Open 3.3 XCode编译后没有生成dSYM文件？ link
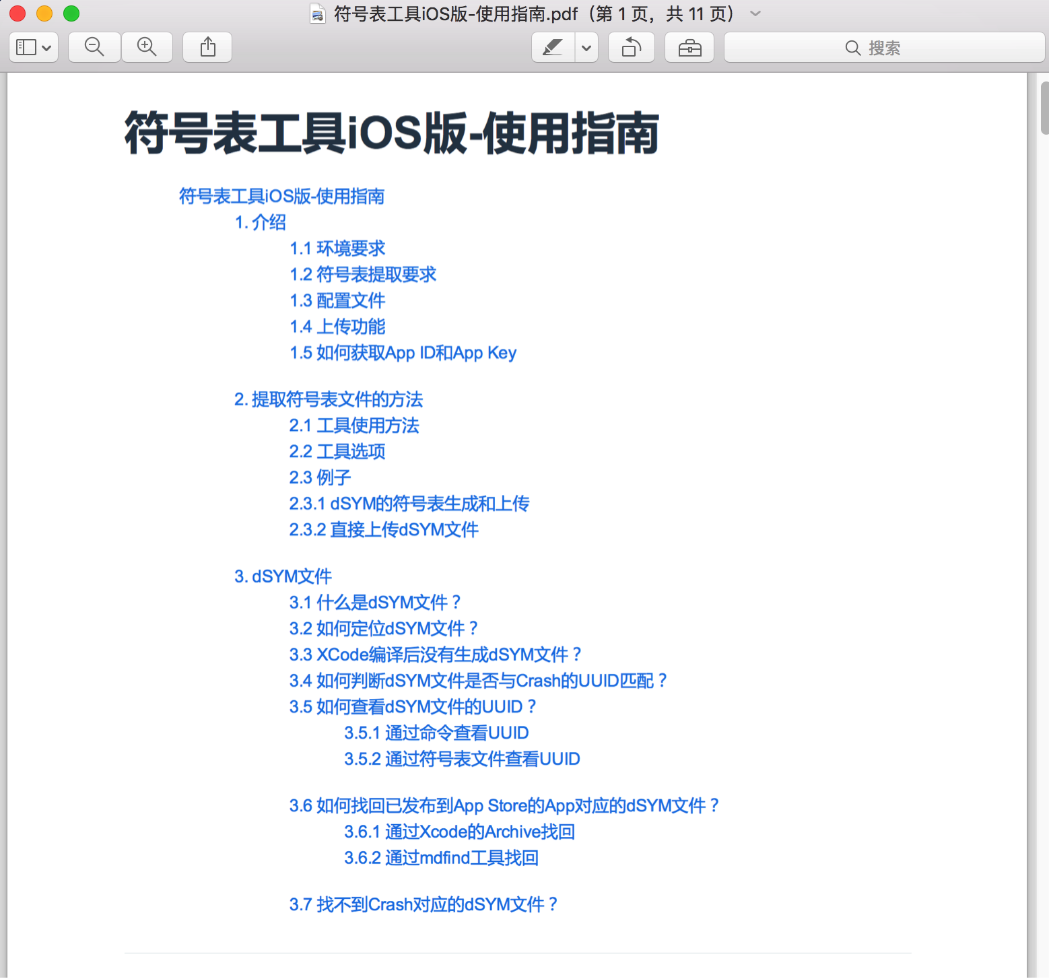1049x979 pixels. pos(436,654)
